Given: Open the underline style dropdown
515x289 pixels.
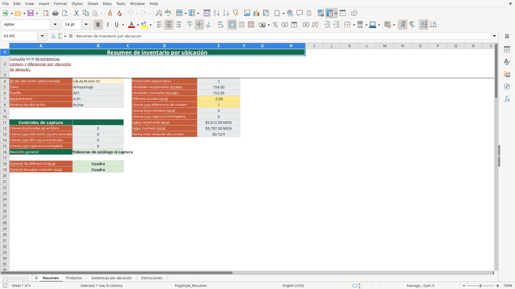Looking at the screenshot, I should tap(123, 25).
